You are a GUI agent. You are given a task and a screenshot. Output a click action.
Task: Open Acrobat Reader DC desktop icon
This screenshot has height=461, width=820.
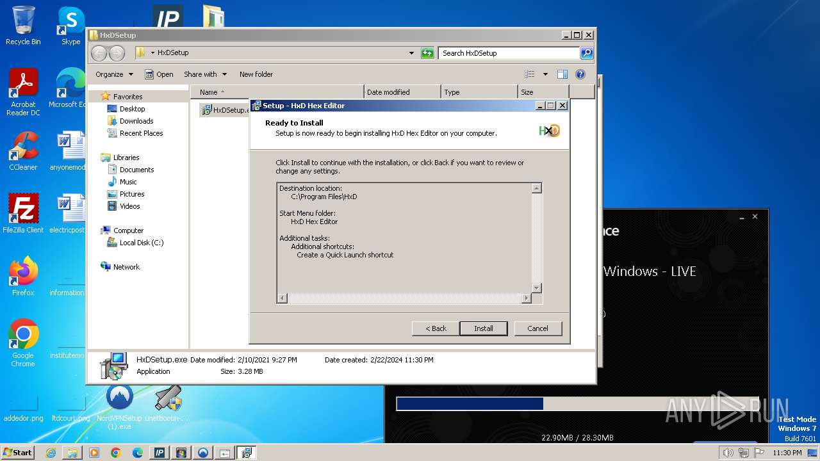23,93
